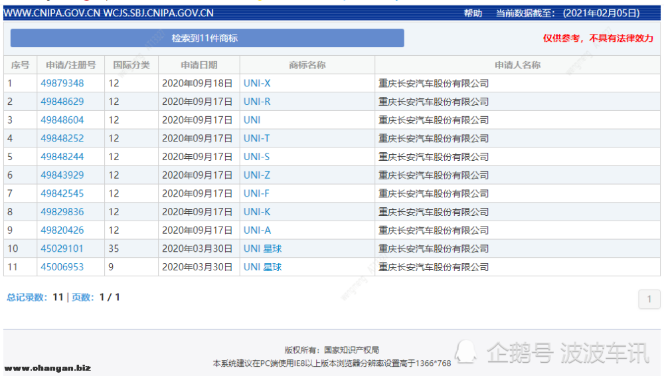Open registration number 49879348
Image resolution: width=664 pixels, height=376 pixels.
pos(62,84)
